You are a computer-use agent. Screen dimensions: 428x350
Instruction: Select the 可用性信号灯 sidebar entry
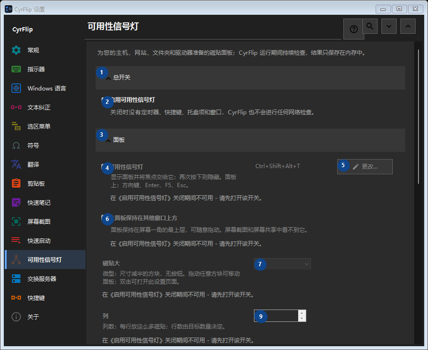tap(45, 260)
